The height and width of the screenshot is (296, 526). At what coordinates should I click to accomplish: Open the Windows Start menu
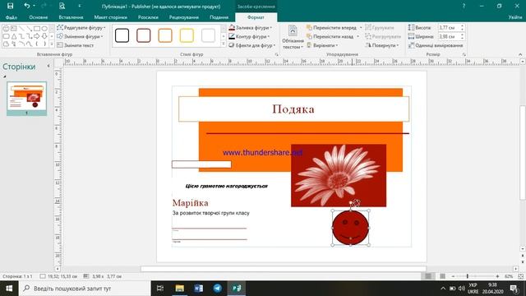(9, 289)
